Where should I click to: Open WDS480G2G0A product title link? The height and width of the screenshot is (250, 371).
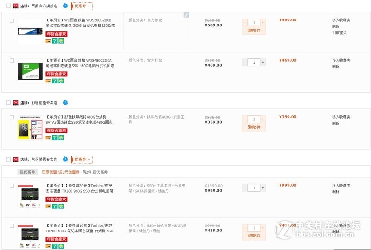(80, 63)
